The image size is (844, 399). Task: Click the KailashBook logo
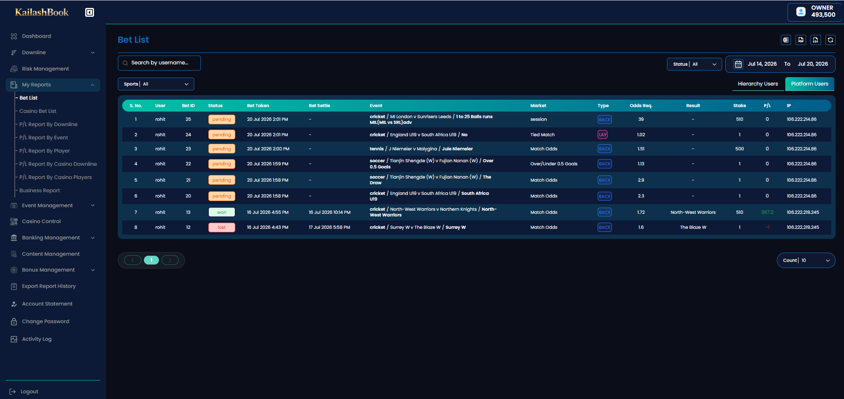42,12
